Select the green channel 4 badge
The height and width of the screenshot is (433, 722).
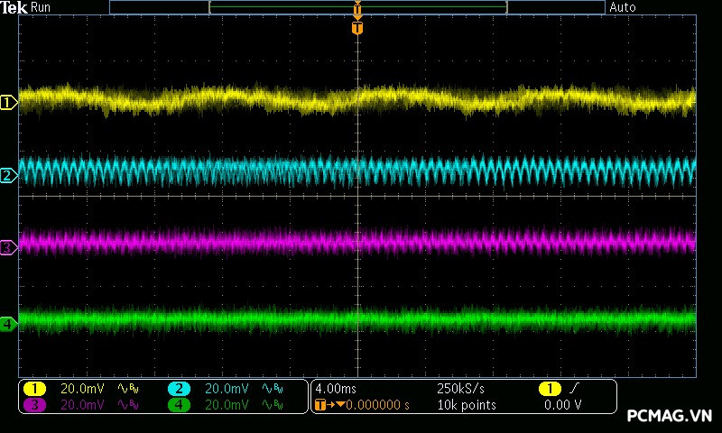[179, 405]
